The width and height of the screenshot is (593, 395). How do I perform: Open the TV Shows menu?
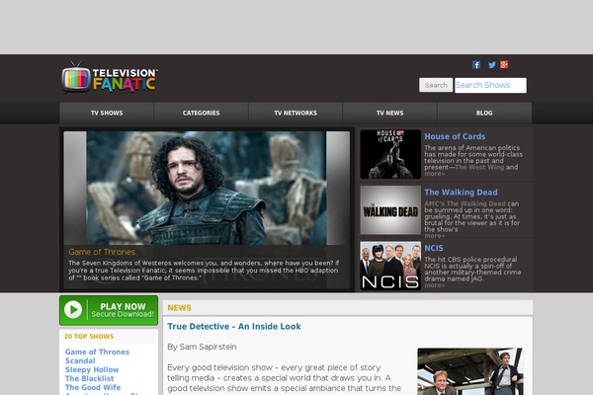tap(107, 113)
